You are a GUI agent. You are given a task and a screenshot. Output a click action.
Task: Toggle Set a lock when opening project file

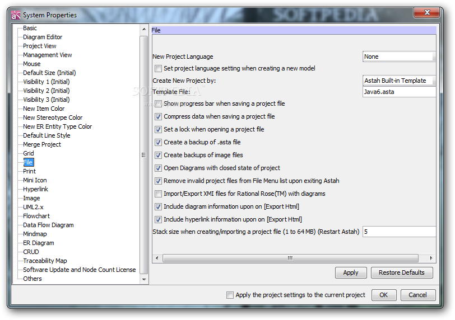click(x=158, y=129)
